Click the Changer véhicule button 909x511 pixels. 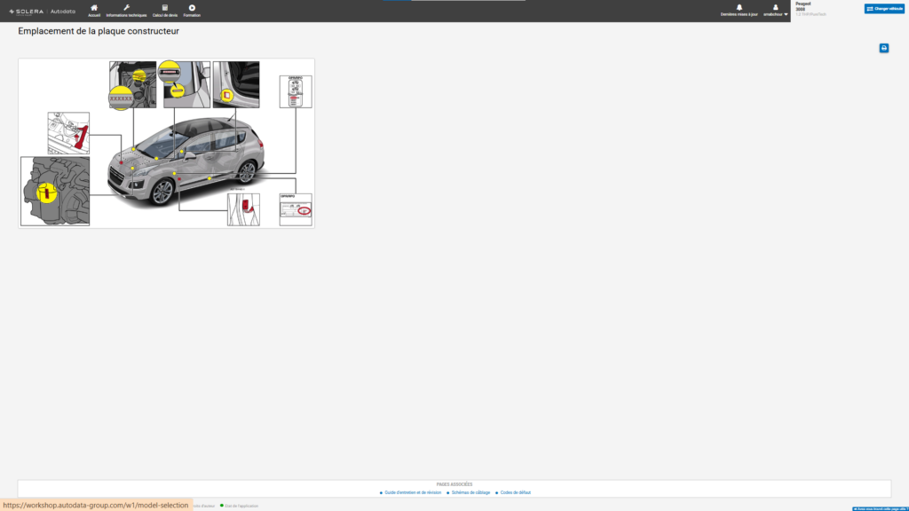coord(884,9)
